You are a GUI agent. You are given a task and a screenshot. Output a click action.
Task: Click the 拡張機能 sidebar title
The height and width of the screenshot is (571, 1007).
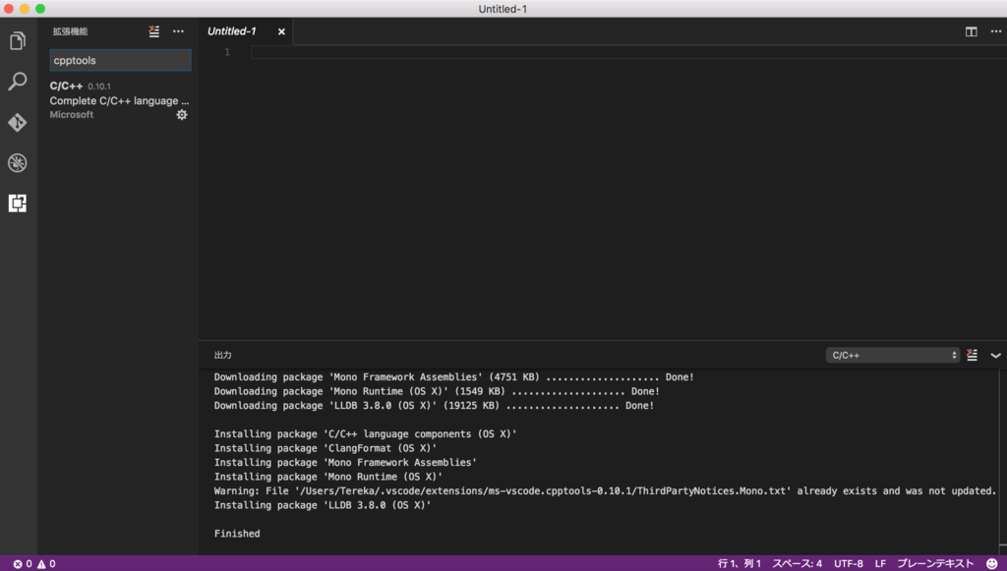[x=70, y=31]
